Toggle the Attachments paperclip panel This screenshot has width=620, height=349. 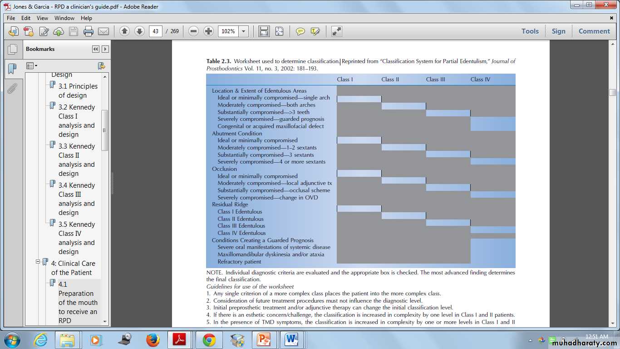(12, 88)
